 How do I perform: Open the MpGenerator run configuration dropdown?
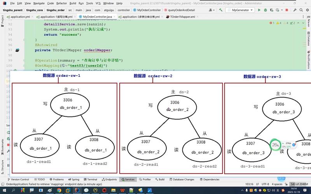point(240,10)
